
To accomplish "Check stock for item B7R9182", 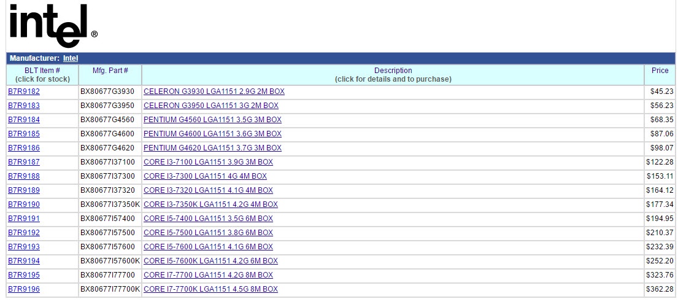I will pos(24,91).
